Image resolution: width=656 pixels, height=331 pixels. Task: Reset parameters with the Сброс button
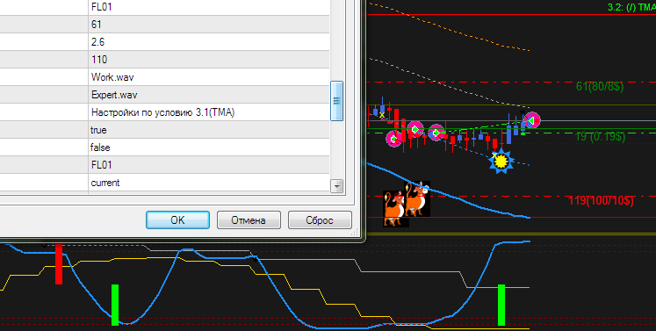pyautogui.click(x=320, y=220)
